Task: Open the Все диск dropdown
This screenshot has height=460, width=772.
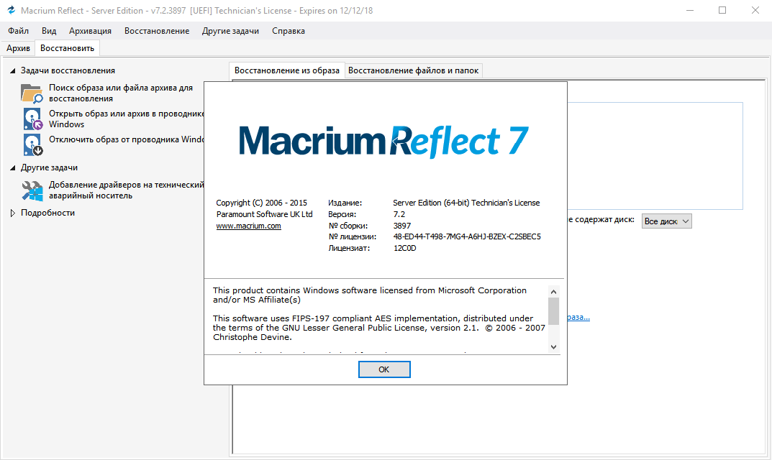Action: (667, 221)
